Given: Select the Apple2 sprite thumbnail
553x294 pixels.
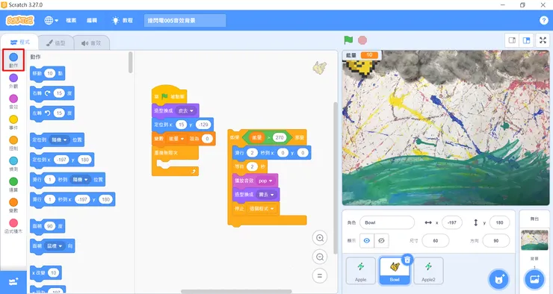Looking at the screenshot, I should pos(428,270).
